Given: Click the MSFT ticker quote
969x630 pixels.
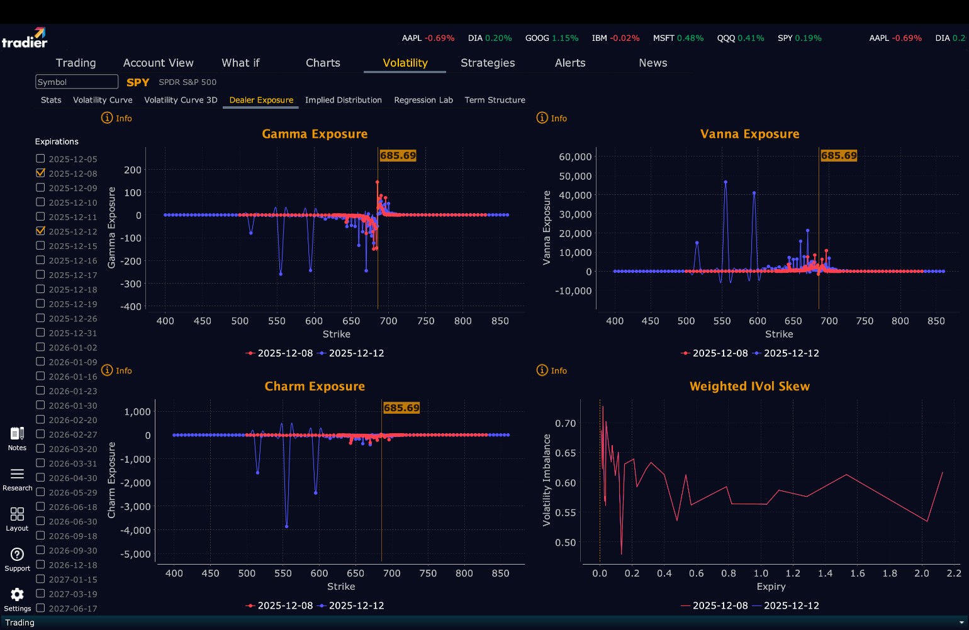Looking at the screenshot, I should (x=678, y=38).
